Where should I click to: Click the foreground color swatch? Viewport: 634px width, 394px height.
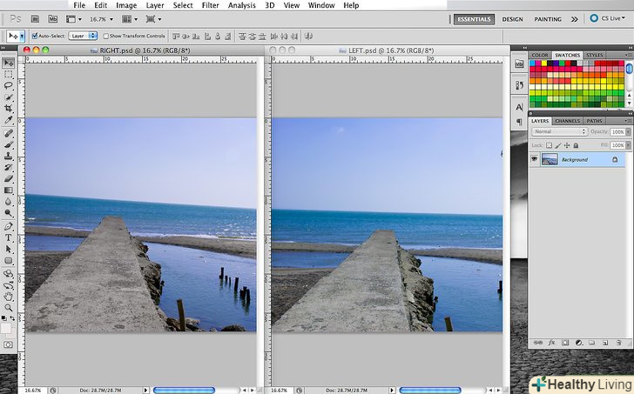(x=6, y=327)
